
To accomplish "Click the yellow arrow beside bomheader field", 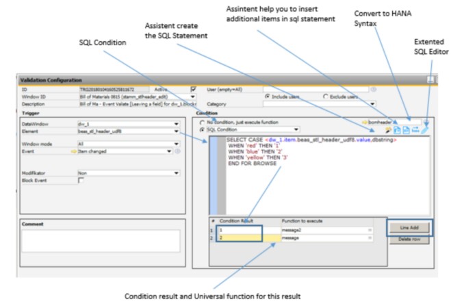I will click(363, 120).
